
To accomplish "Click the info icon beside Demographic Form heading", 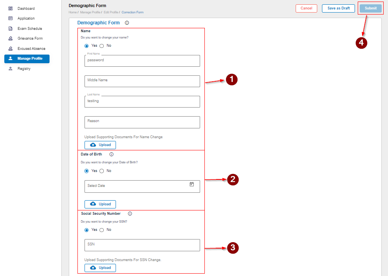I will pos(126,22).
